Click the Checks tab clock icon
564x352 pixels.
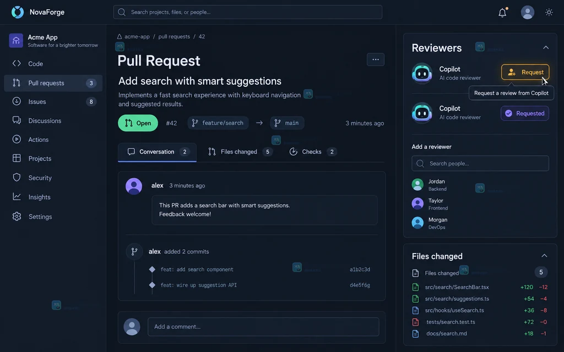pyautogui.click(x=294, y=152)
